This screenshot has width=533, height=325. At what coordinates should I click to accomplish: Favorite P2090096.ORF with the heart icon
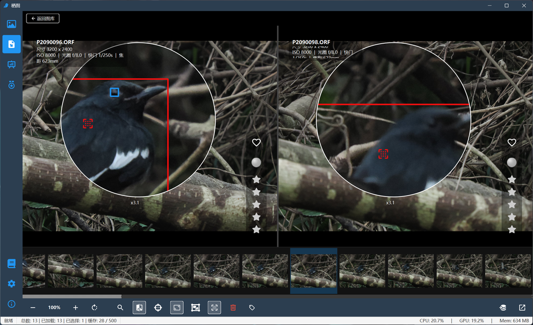(256, 142)
